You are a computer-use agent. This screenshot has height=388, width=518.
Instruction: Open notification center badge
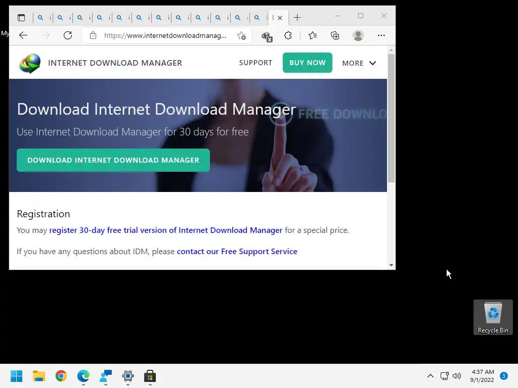pyautogui.click(x=504, y=376)
